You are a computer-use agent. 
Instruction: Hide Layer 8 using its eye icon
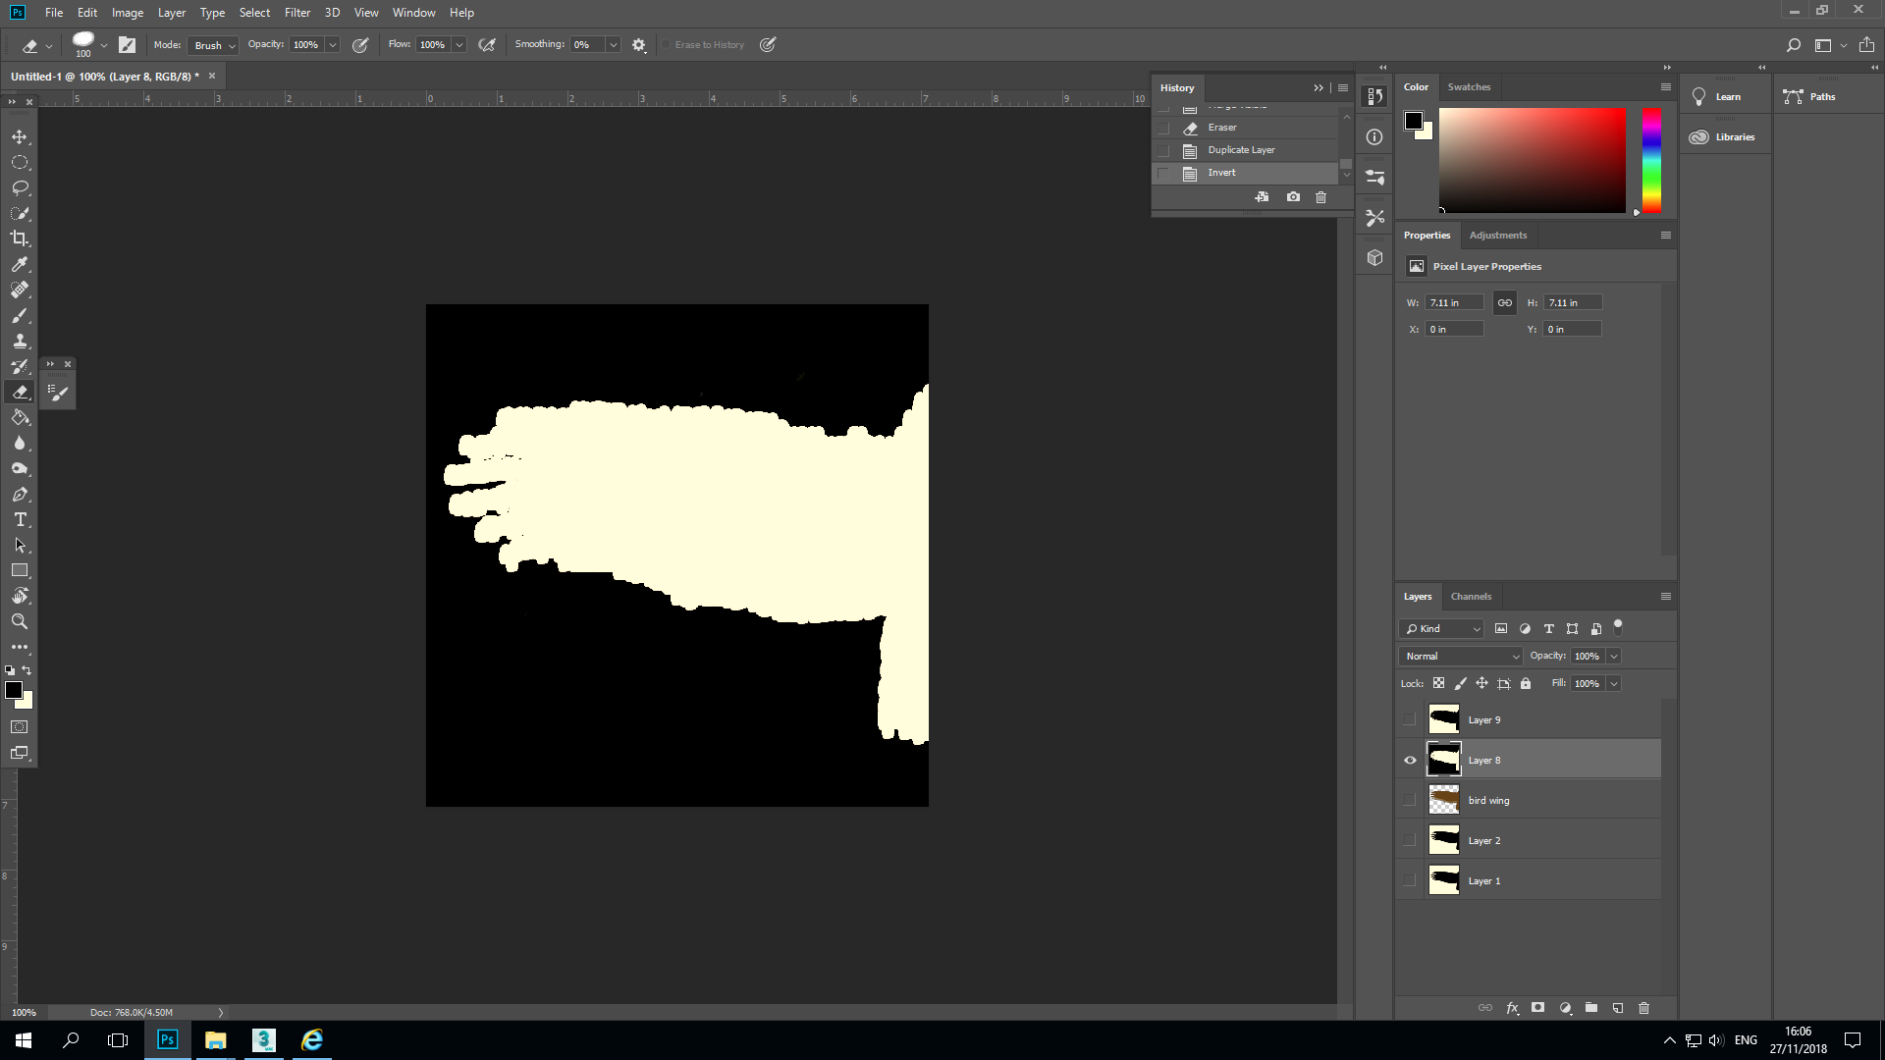pos(1410,760)
